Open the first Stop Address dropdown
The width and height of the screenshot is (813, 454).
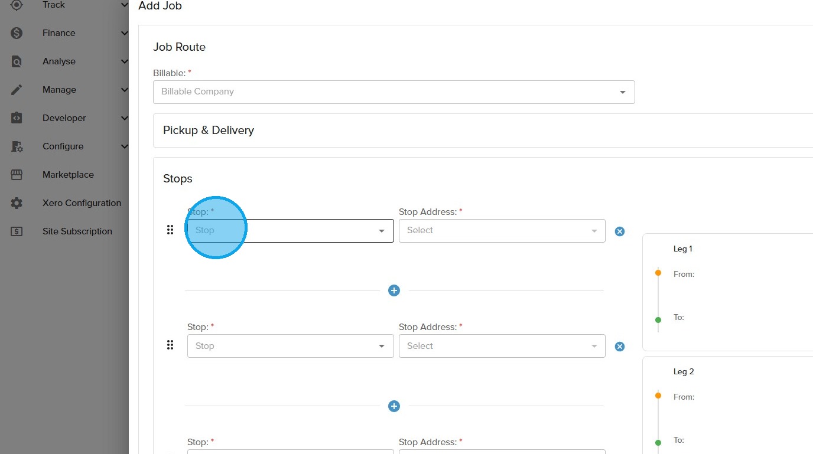pyautogui.click(x=502, y=231)
